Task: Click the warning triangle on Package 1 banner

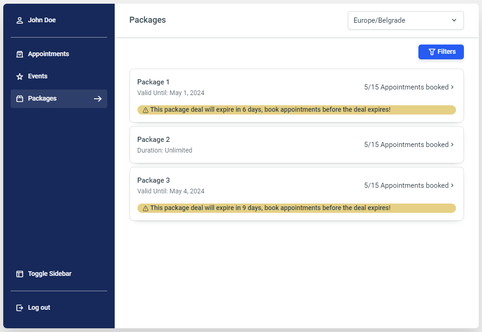Action: [145, 110]
